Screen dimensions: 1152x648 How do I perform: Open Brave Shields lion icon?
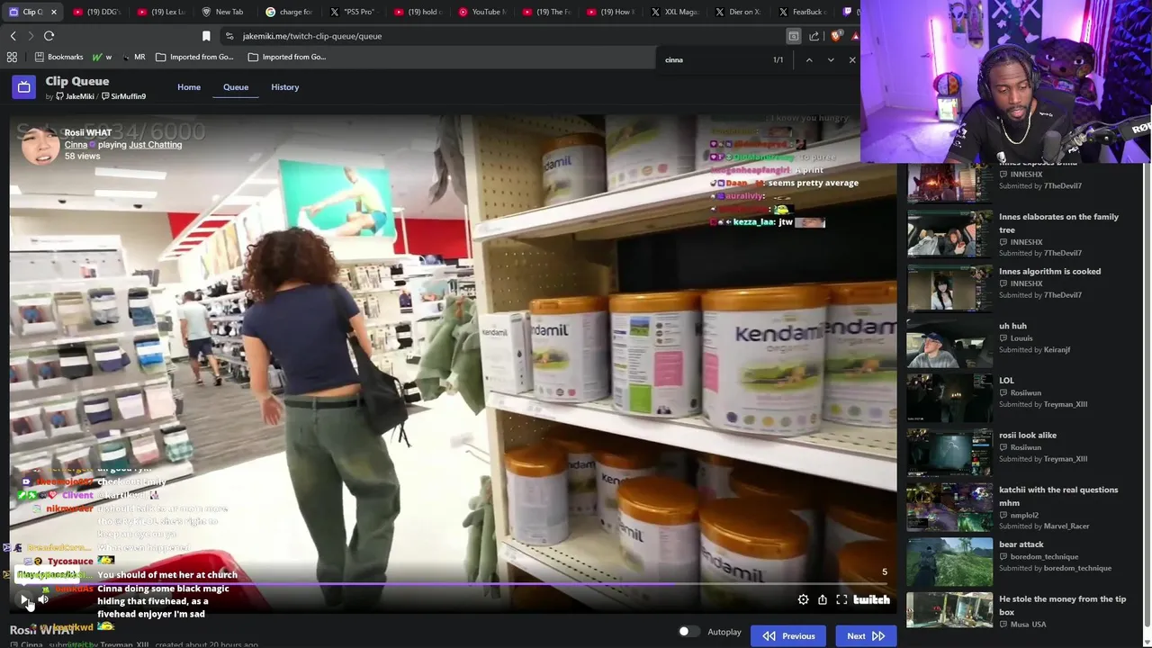(x=836, y=36)
